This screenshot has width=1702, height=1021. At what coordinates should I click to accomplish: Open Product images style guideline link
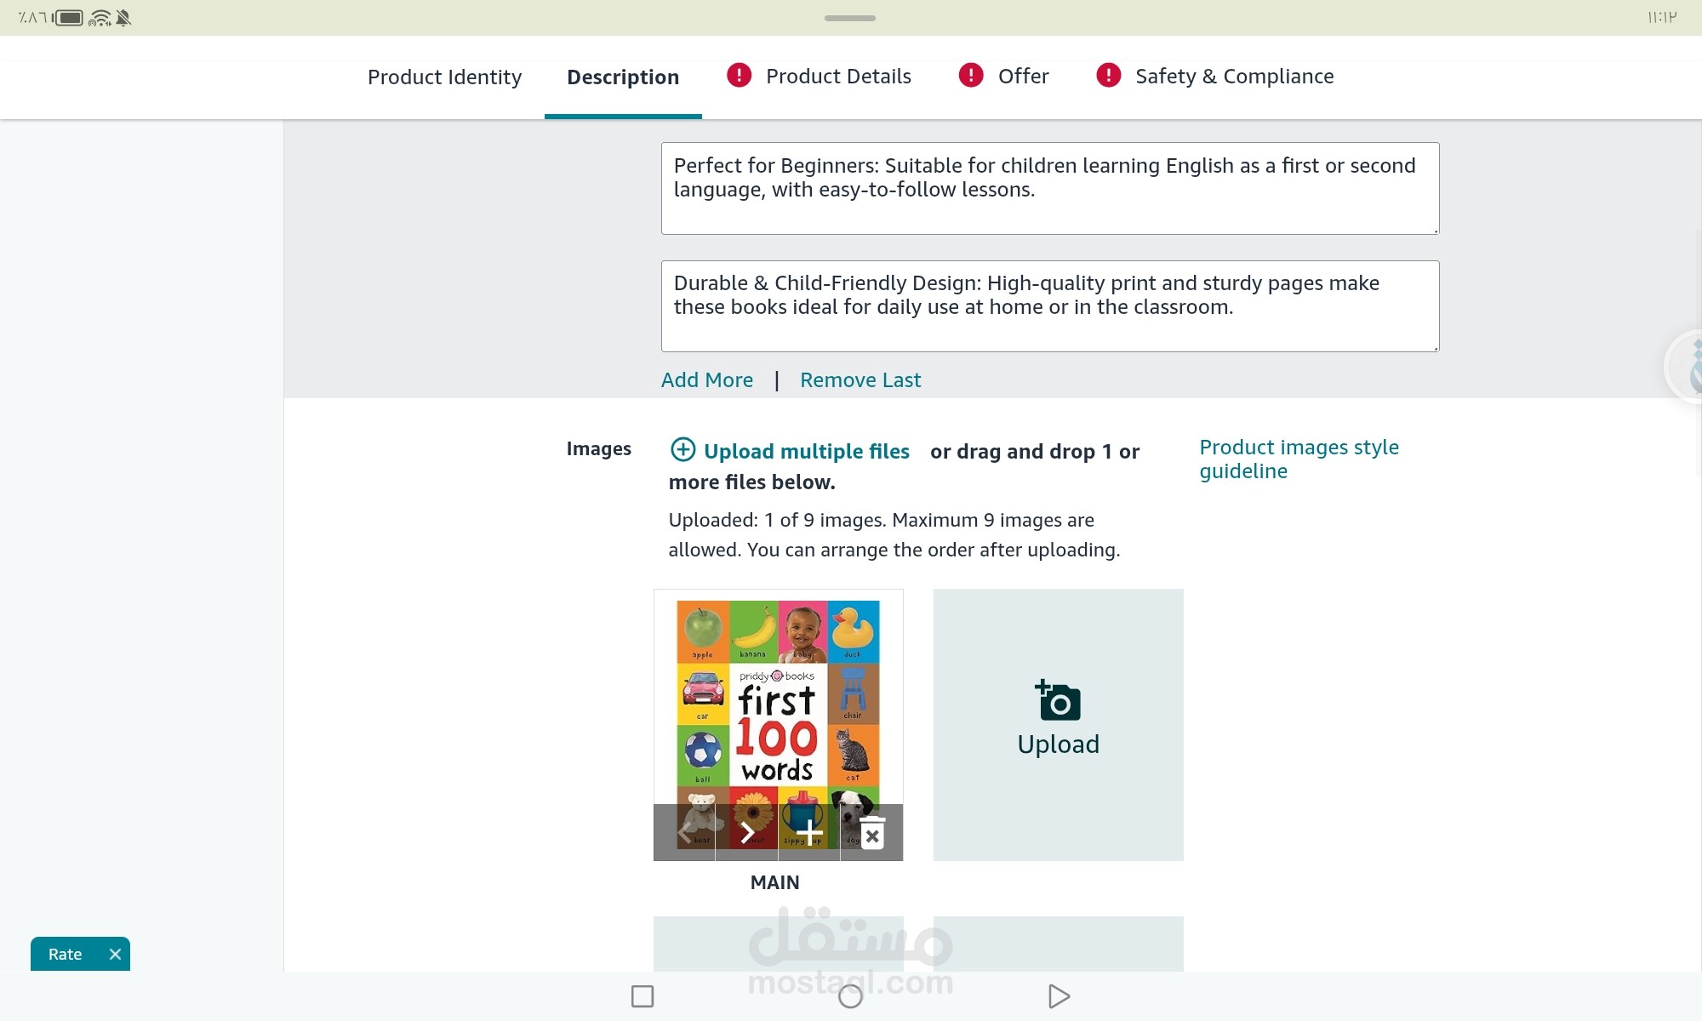(1298, 459)
